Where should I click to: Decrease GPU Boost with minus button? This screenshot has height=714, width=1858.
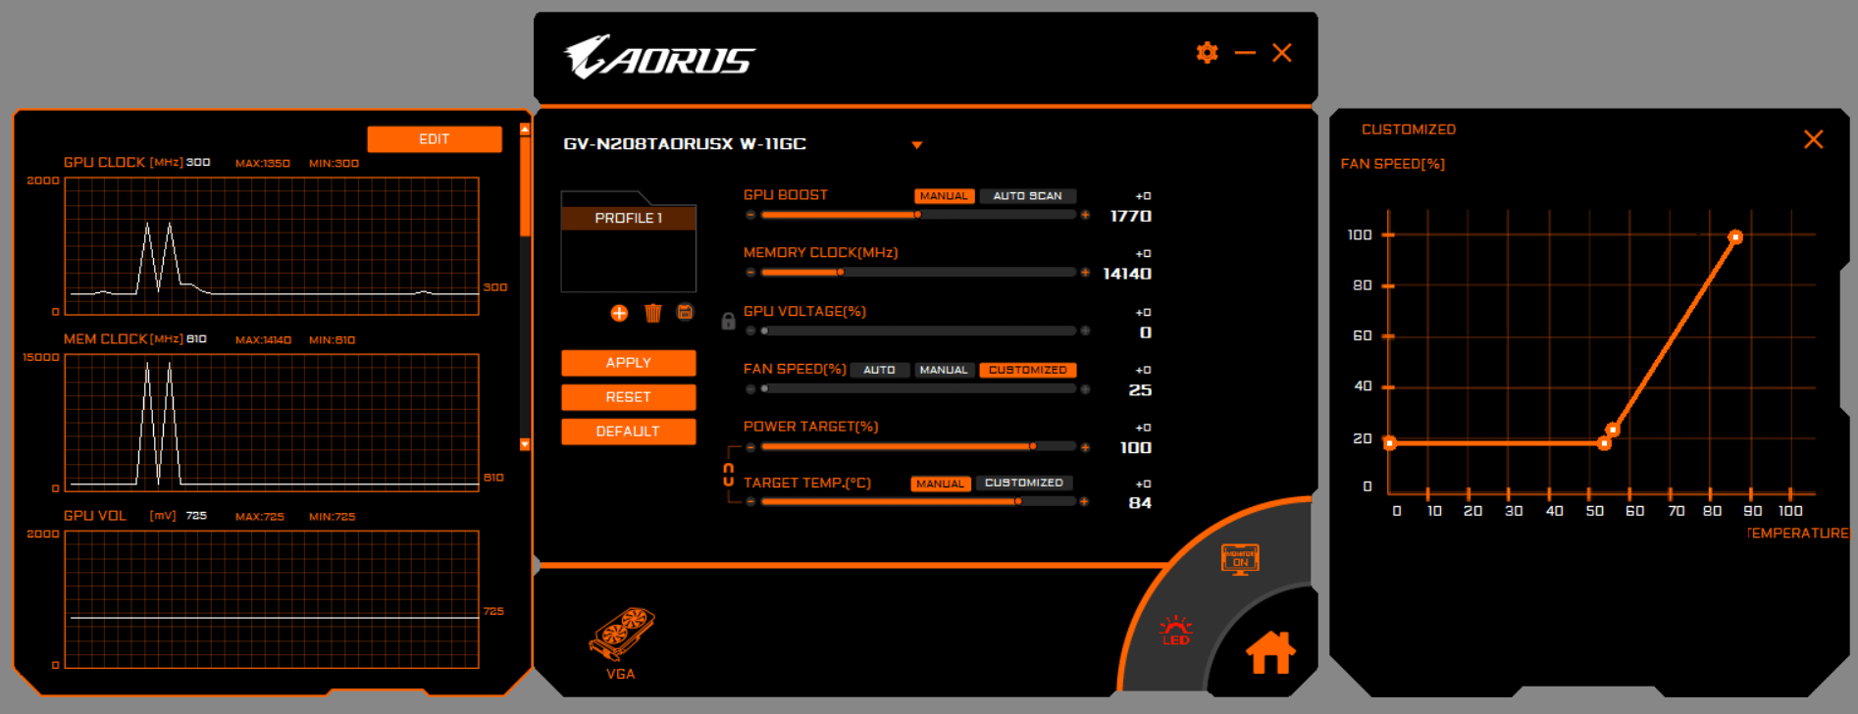pos(750,215)
